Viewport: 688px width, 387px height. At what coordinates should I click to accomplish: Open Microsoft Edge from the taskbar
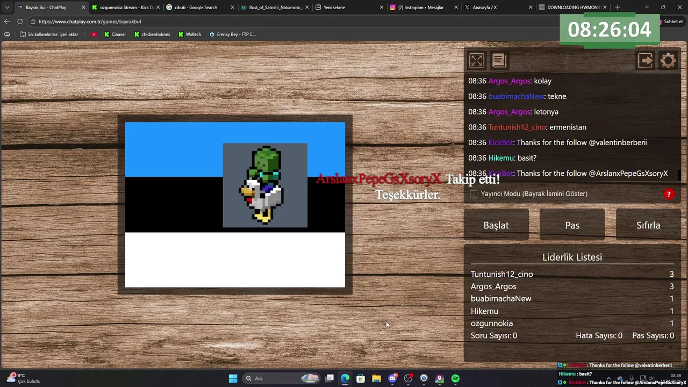[345, 378]
